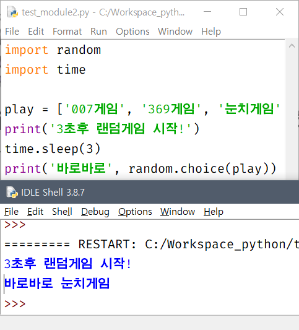This screenshot has width=299, height=330.
Task: Open Edit menu in IDLE Shell
Action: click(x=35, y=212)
